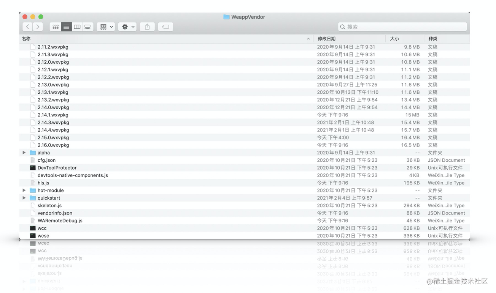Click in the search field
The image size is (496, 293).
pos(403,27)
